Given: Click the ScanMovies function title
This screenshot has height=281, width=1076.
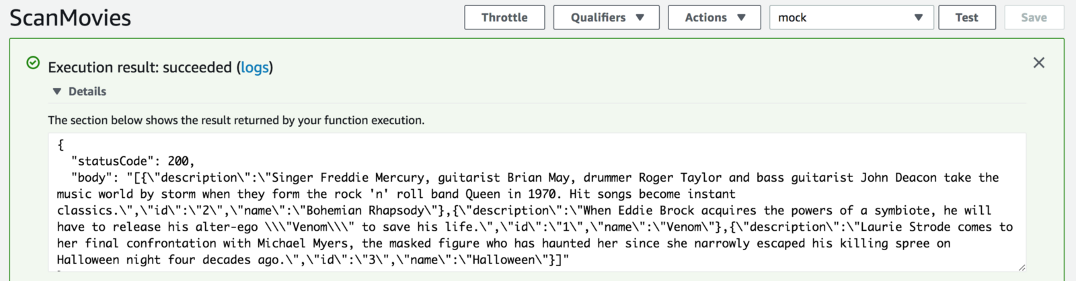Looking at the screenshot, I should [71, 17].
